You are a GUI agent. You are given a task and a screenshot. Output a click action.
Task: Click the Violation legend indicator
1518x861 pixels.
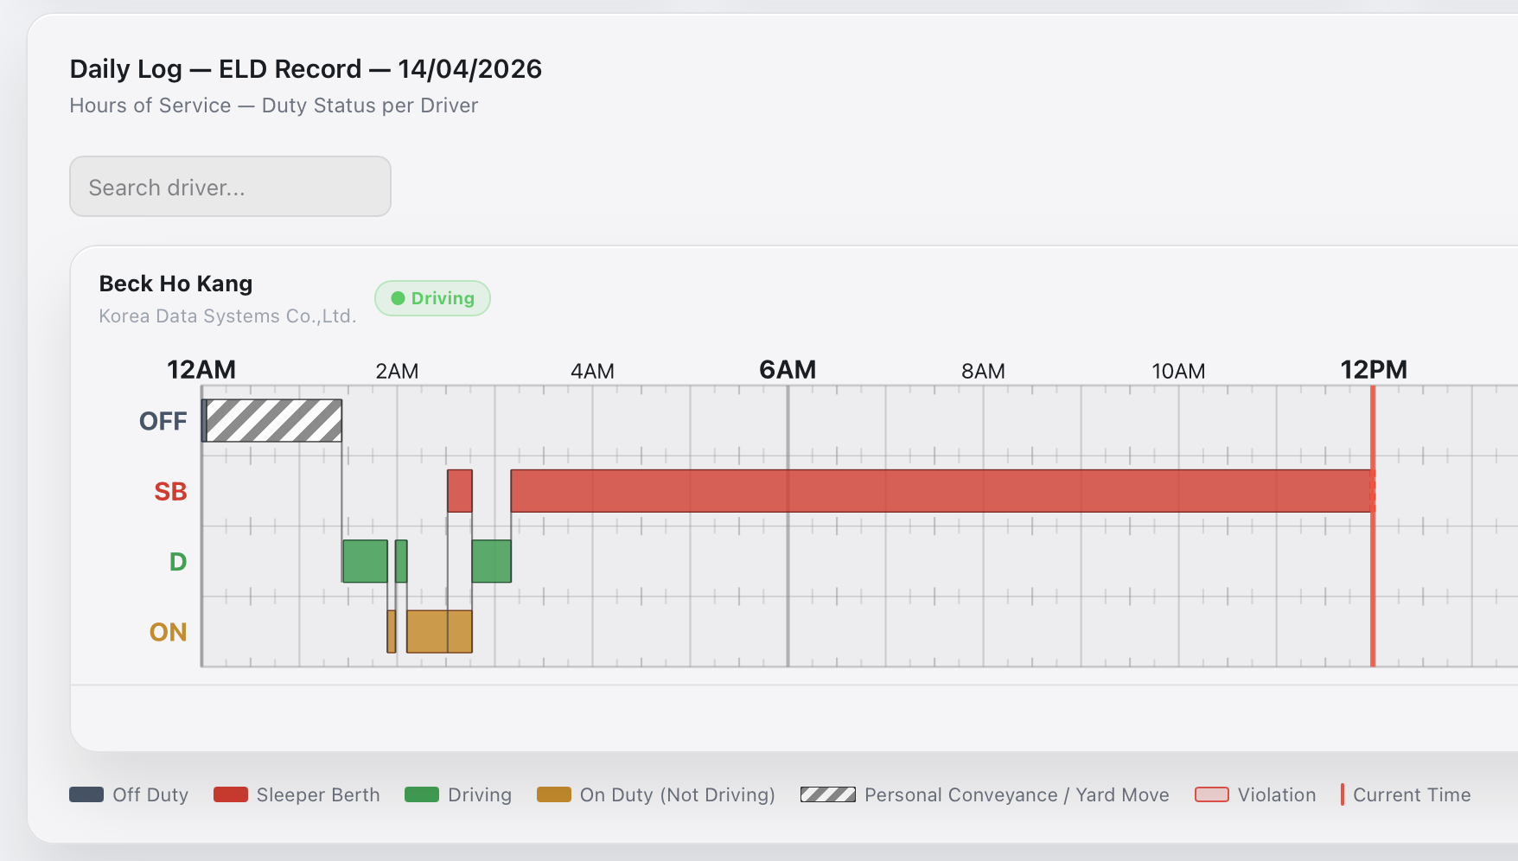pyautogui.click(x=1214, y=794)
